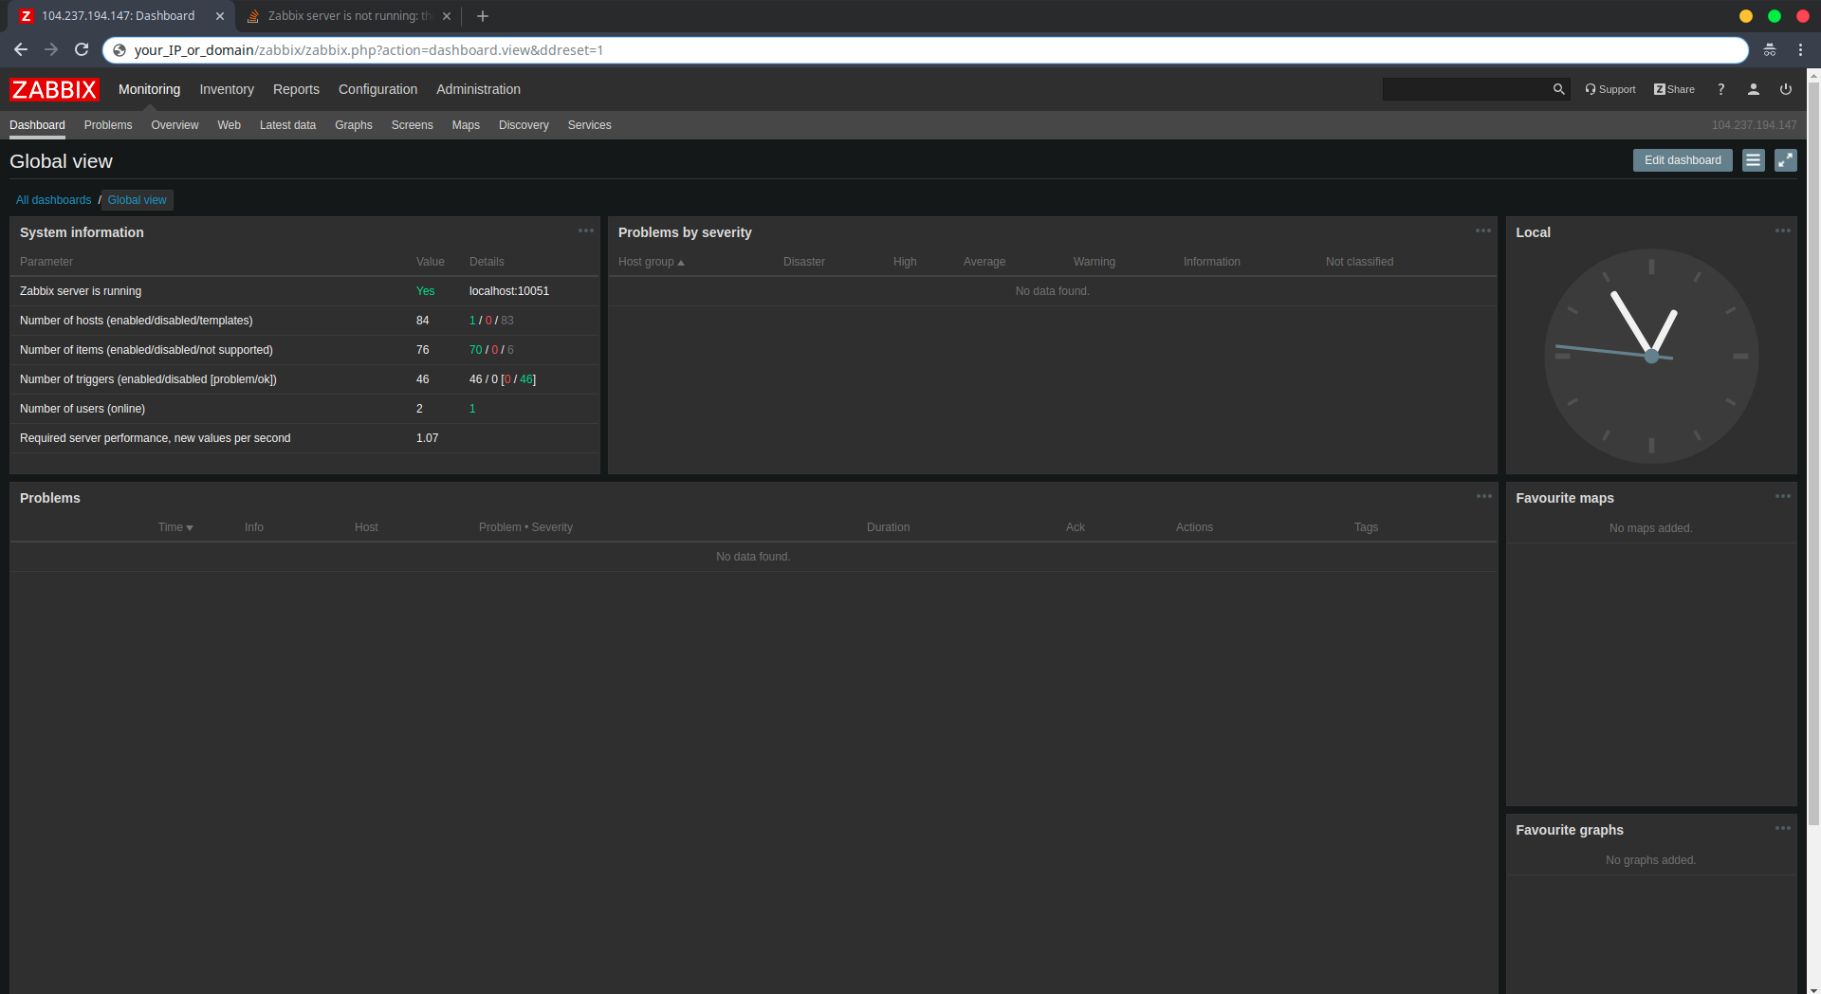Click the page vertical scrollbar
This screenshot has height=994, width=1821.
pos(1813,455)
